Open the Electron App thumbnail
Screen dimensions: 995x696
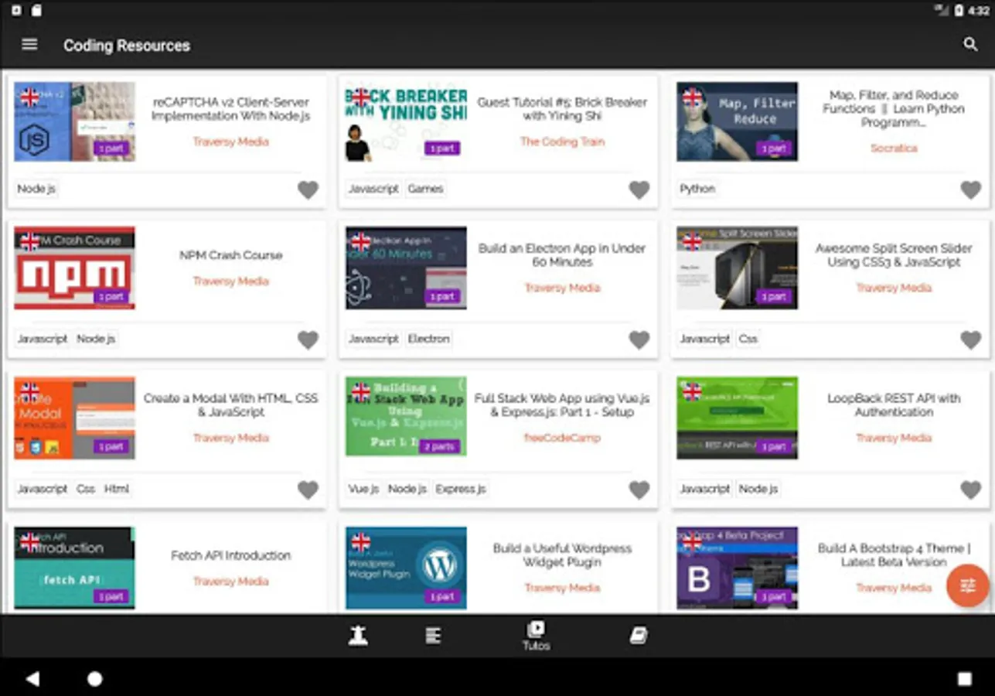point(406,268)
